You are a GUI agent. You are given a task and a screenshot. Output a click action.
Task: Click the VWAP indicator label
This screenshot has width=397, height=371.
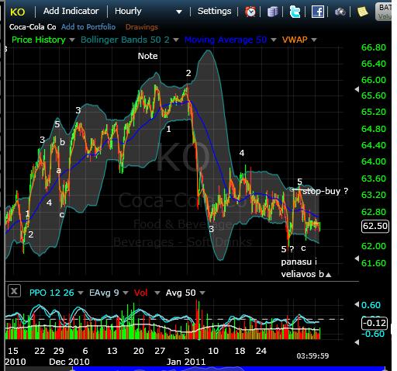(295, 40)
